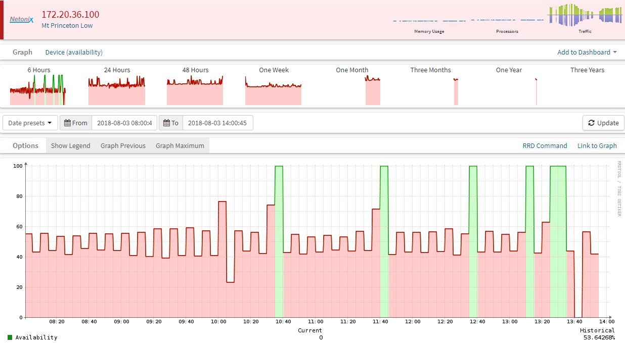Select the 24 Hours graph thumbnail
The height and width of the screenshot is (343, 625).
(117, 89)
